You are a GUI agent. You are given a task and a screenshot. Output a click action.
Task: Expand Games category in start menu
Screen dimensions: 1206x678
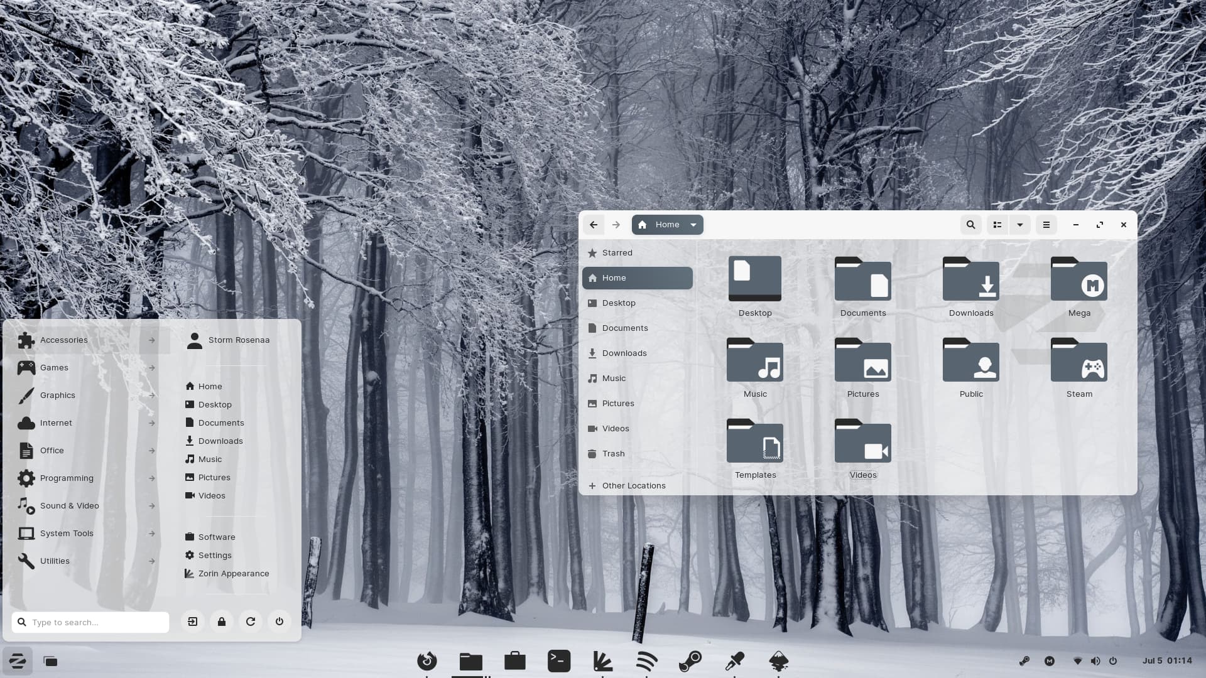click(x=87, y=367)
